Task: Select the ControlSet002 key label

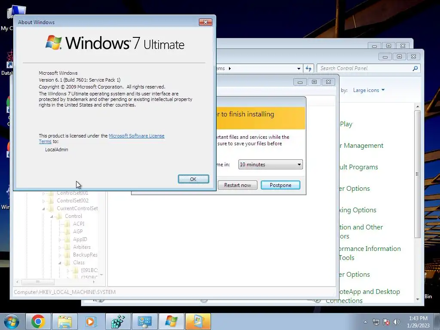Action: [x=72, y=201]
